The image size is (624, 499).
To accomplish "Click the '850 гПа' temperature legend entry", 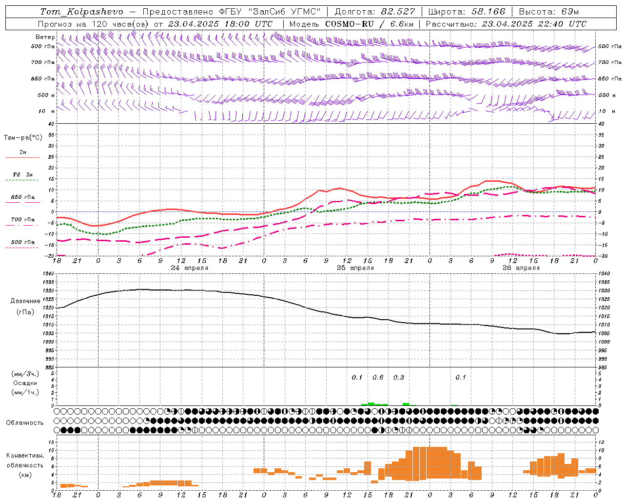I will click(23, 197).
